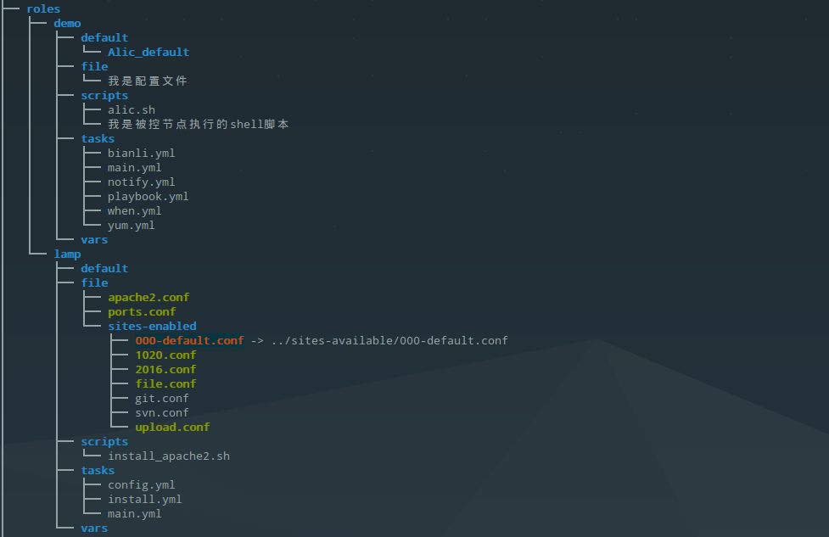
Task: Click the Alic_default entry
Action: coord(148,53)
